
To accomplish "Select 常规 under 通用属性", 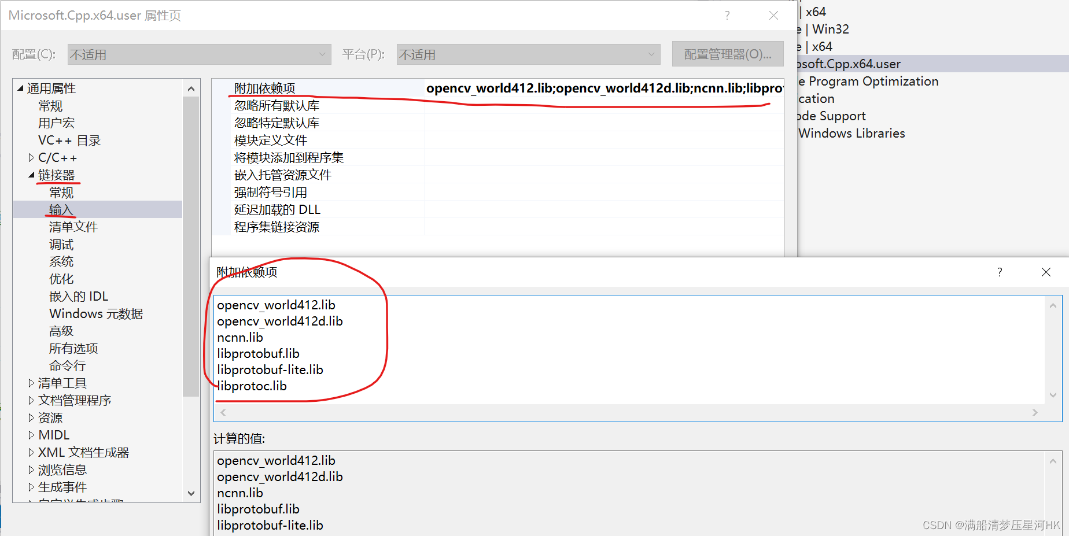I will point(50,106).
